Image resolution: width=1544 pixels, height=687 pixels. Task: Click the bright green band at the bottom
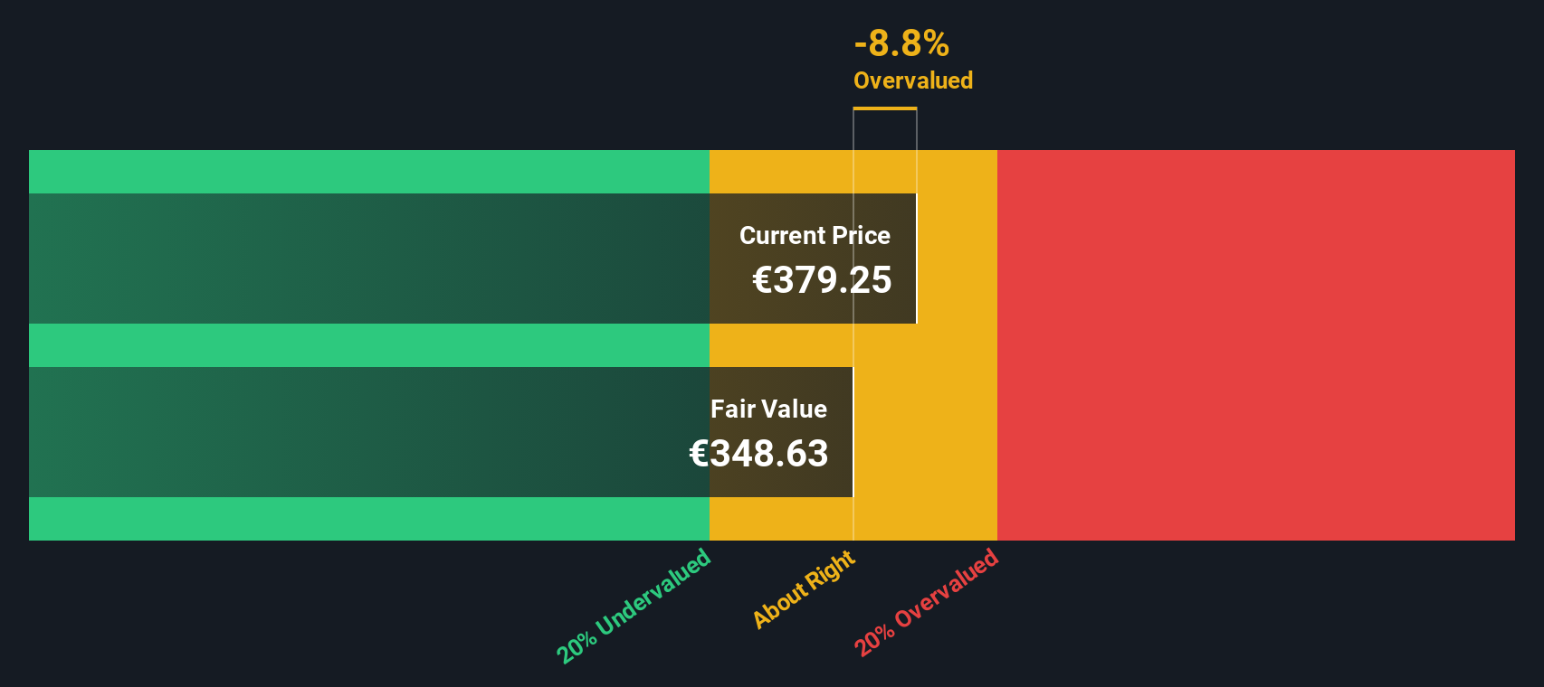pyautogui.click(x=368, y=519)
